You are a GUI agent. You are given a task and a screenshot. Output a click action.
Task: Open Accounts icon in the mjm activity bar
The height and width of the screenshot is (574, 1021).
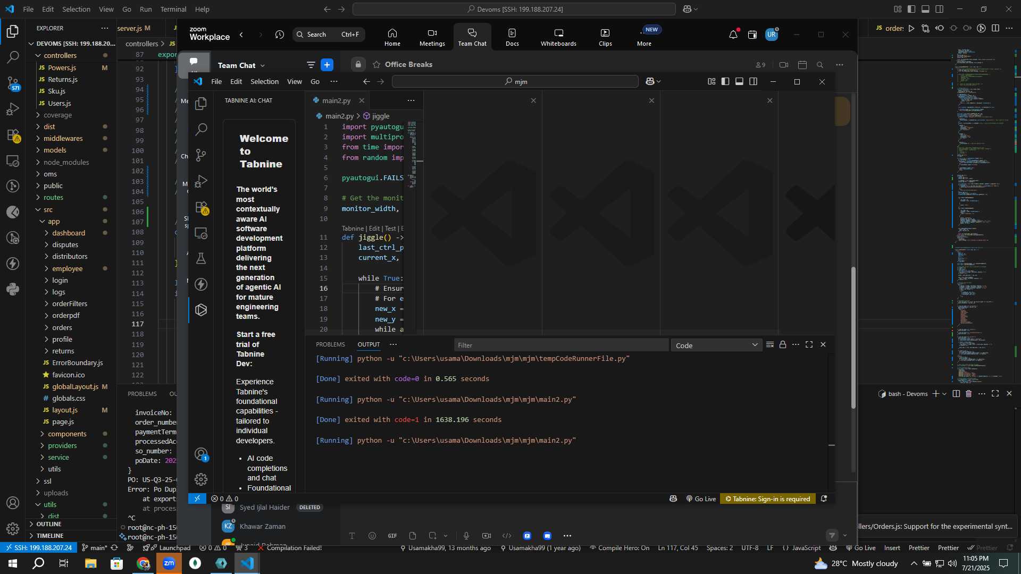click(201, 454)
